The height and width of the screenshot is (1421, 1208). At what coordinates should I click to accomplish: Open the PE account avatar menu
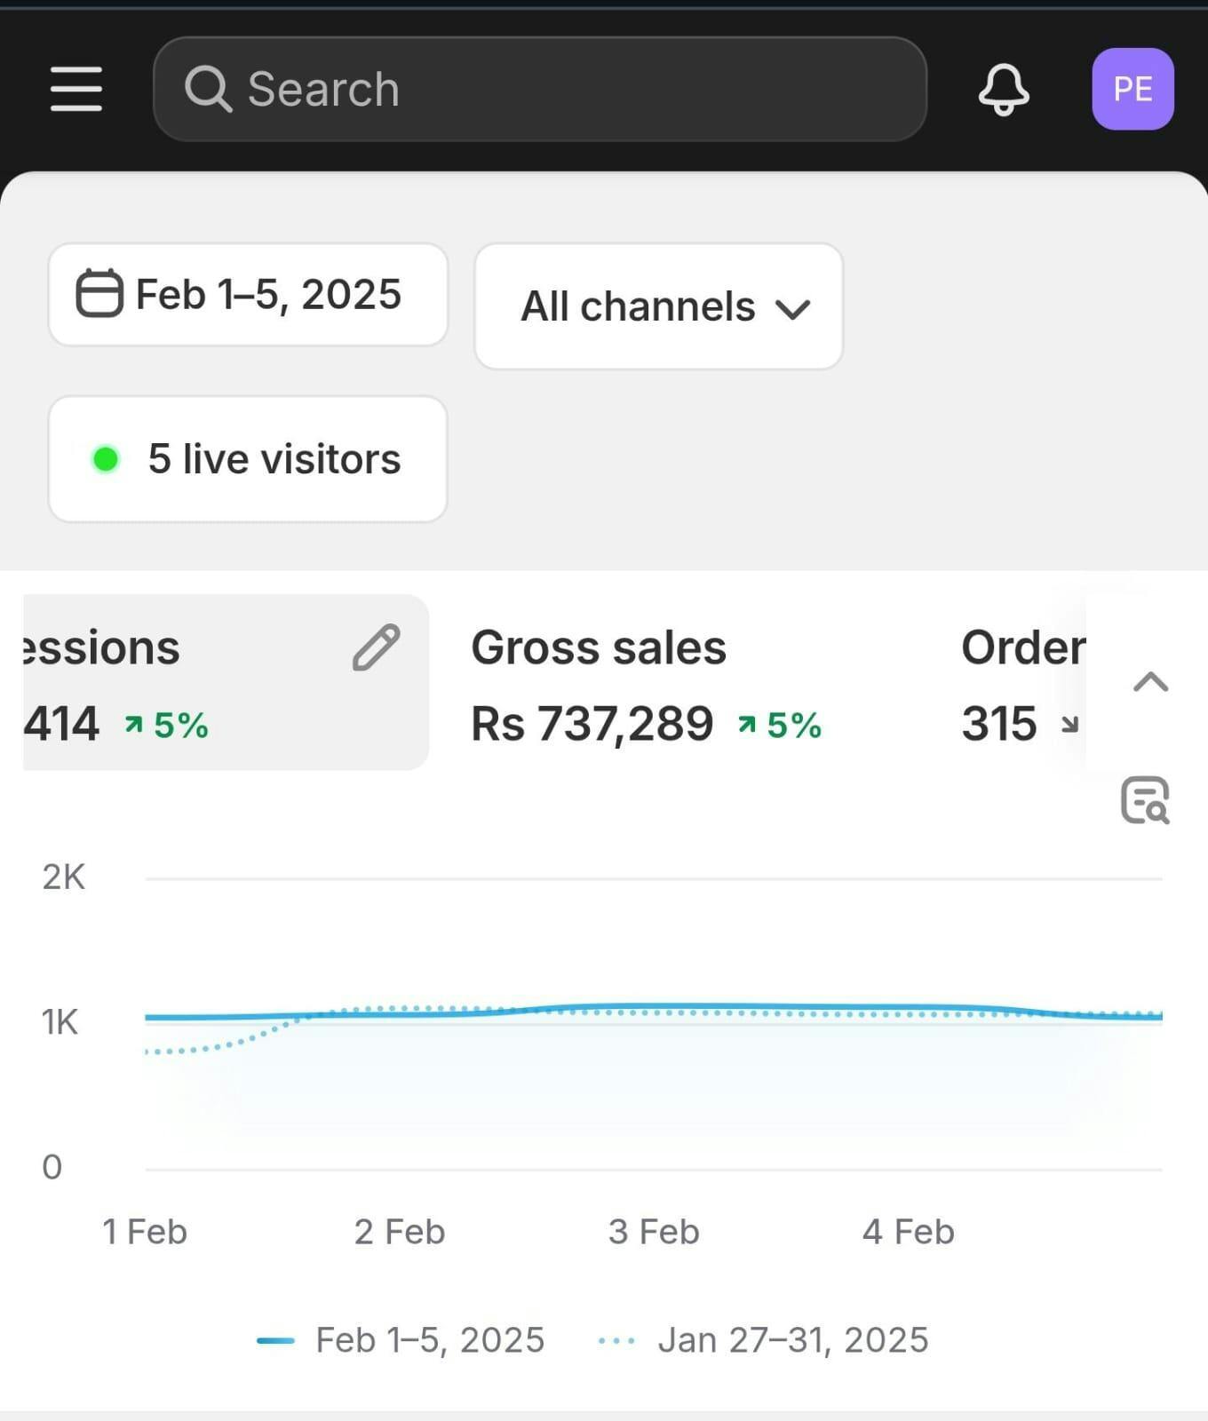click(x=1132, y=89)
